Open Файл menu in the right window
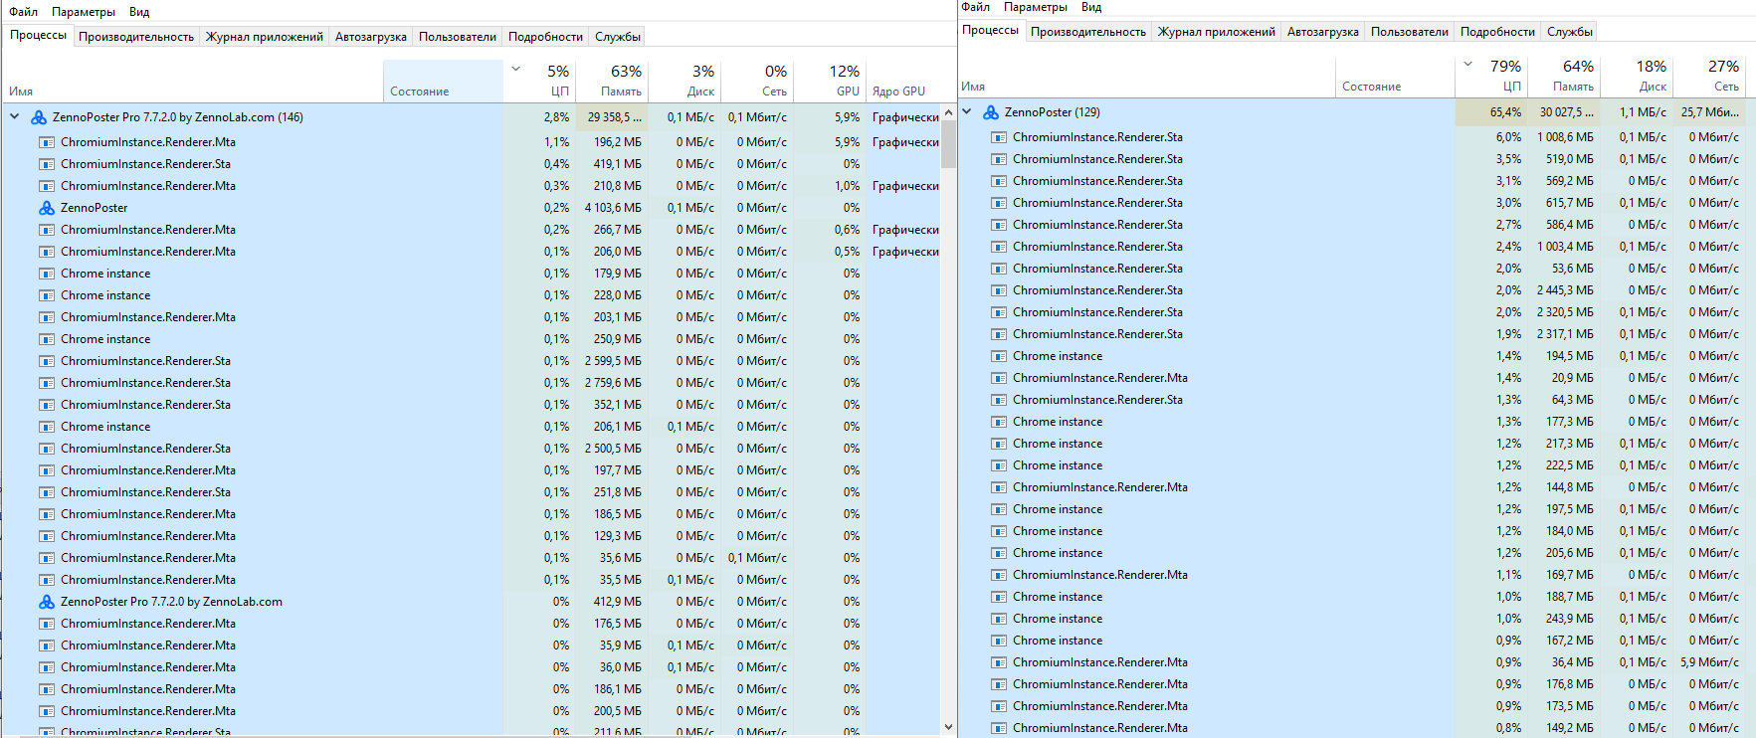This screenshot has width=1756, height=738. [976, 7]
